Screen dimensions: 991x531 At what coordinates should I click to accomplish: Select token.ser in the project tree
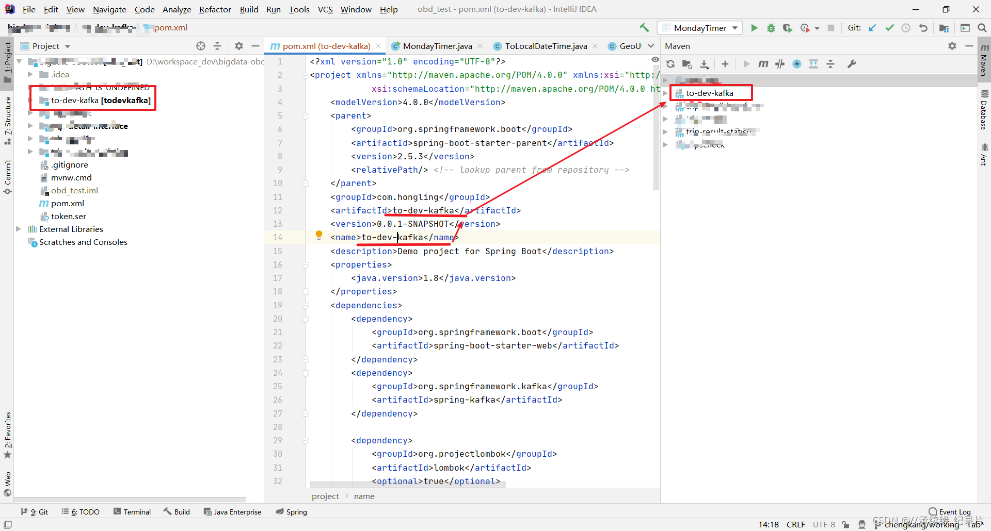click(69, 216)
